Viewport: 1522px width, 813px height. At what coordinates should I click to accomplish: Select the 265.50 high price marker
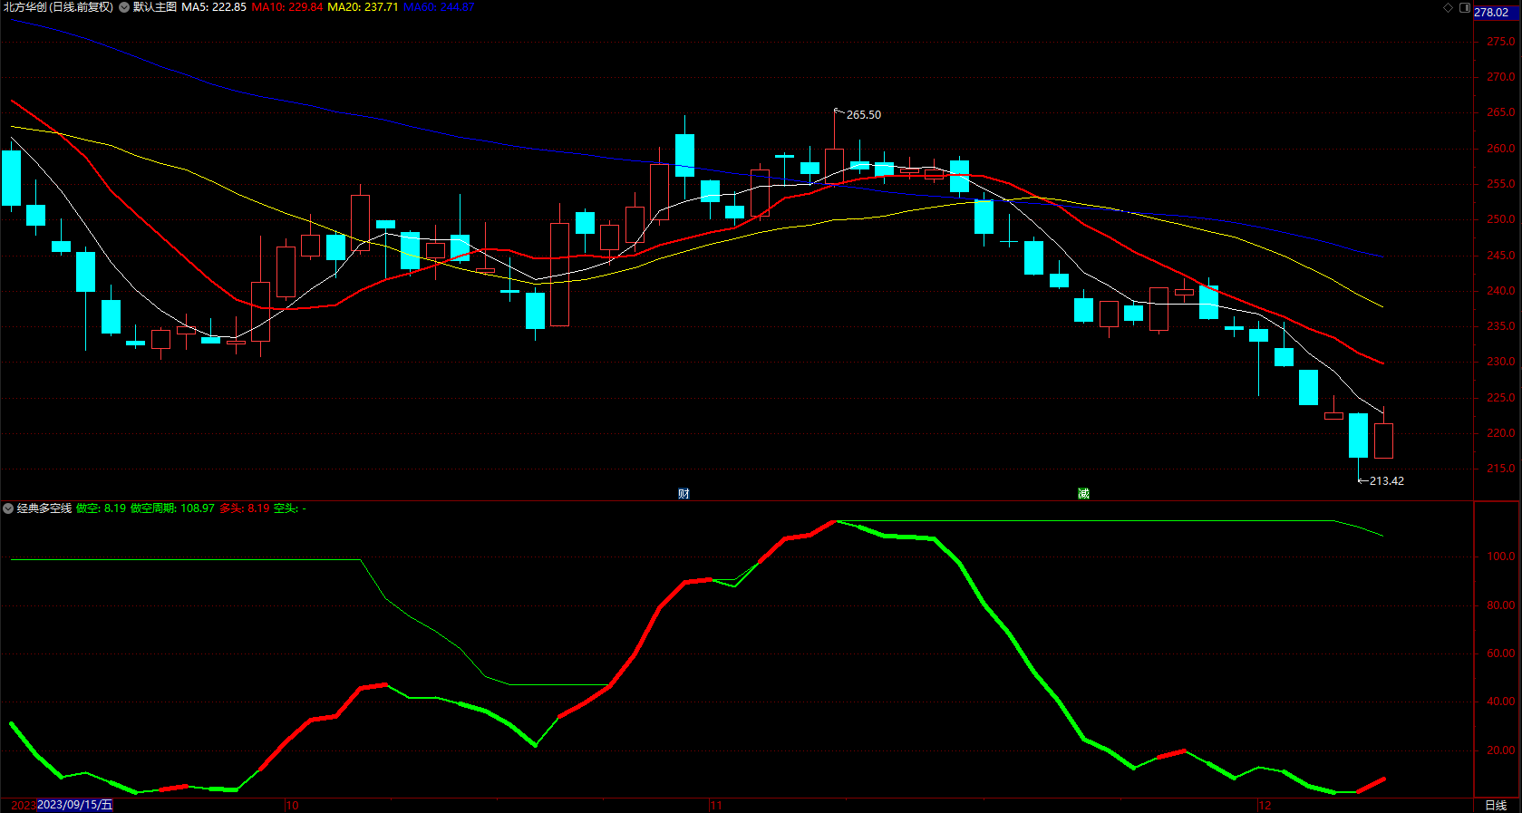[863, 115]
